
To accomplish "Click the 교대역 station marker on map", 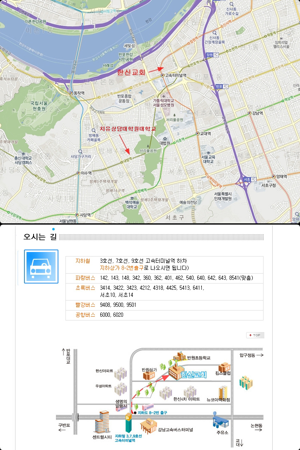I will (197, 134).
